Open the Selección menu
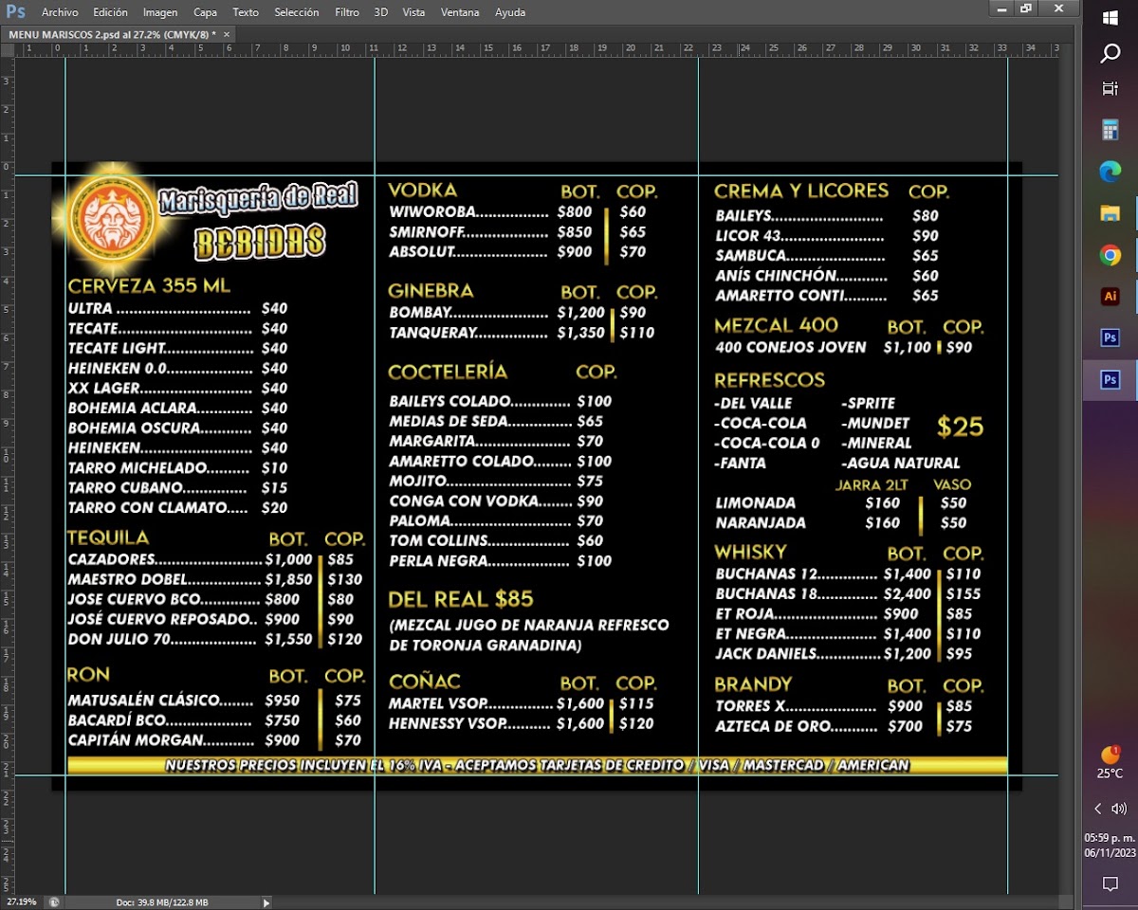This screenshot has width=1138, height=910. [297, 12]
